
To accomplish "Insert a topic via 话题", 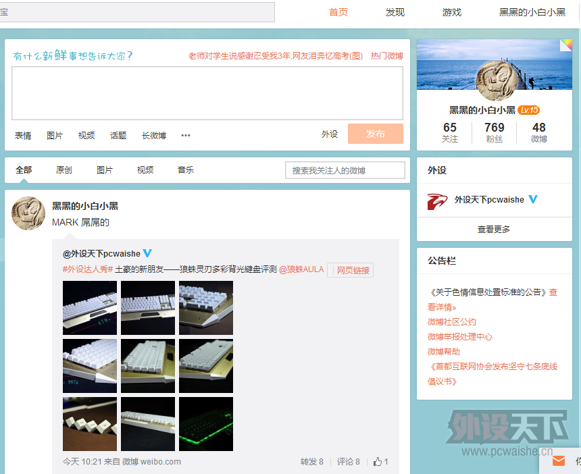I will [x=118, y=136].
